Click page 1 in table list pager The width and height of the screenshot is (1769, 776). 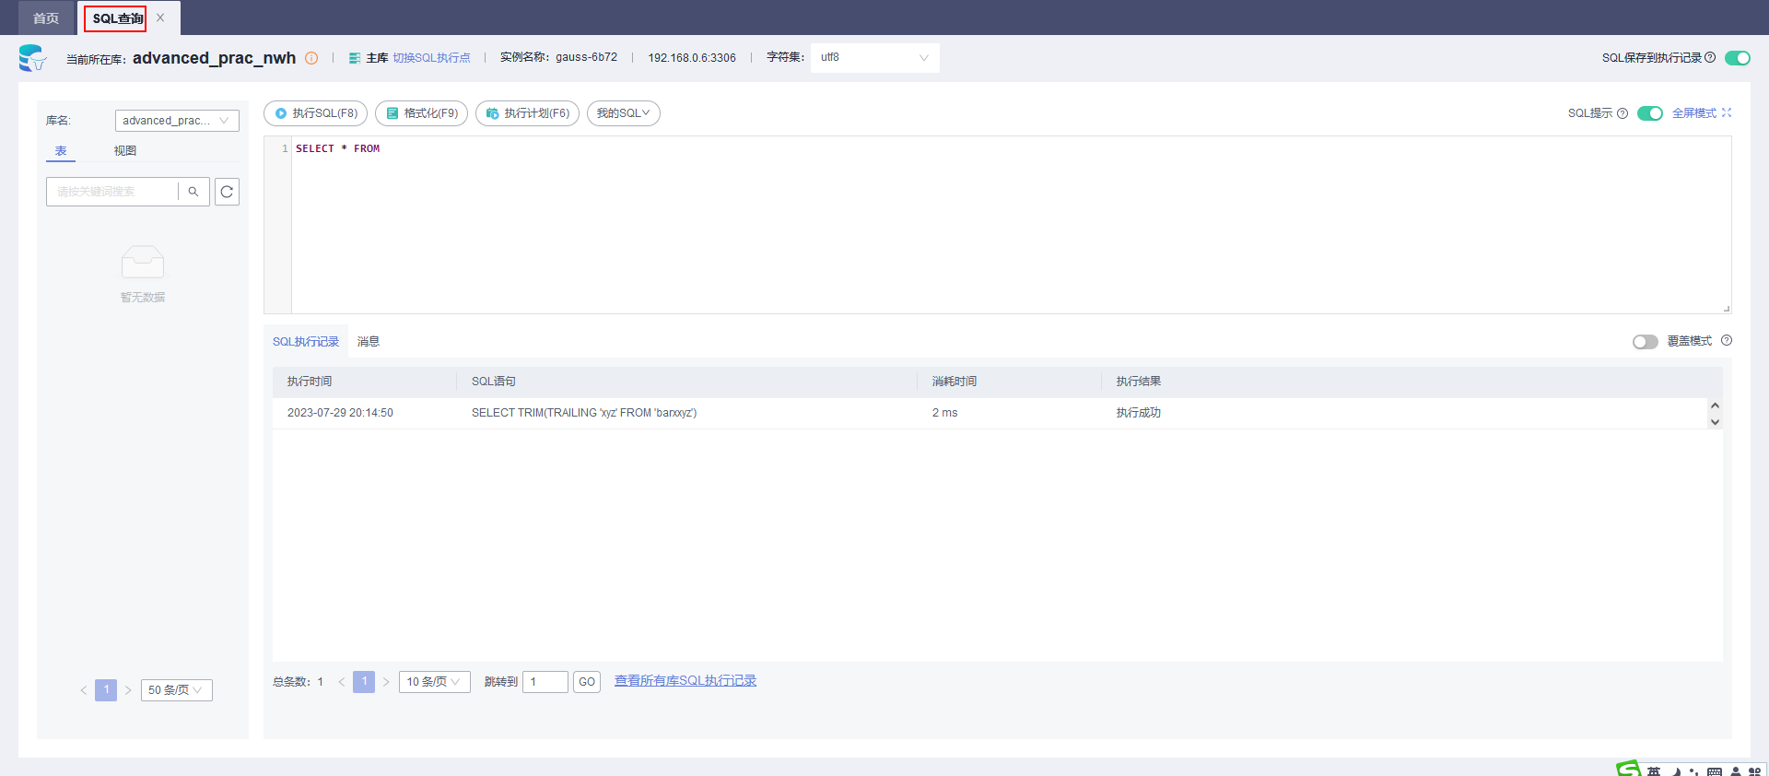[x=106, y=690]
